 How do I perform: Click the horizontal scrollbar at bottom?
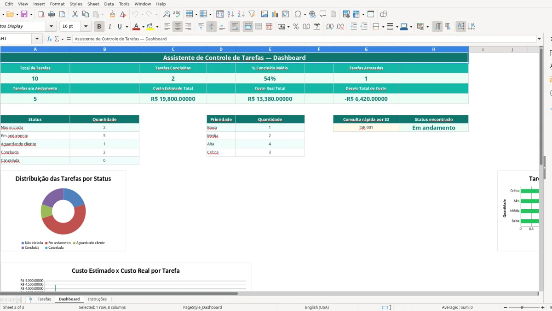120,293
